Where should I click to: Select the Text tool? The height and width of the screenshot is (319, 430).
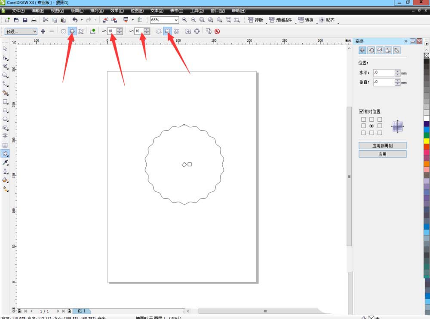point(5,136)
